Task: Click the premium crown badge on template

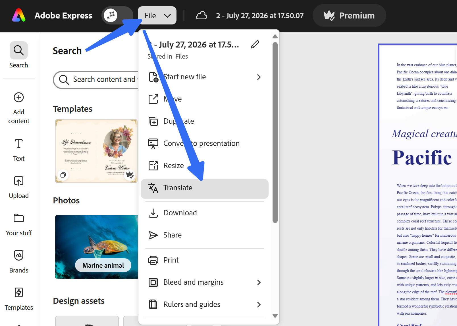Action: click(x=130, y=175)
